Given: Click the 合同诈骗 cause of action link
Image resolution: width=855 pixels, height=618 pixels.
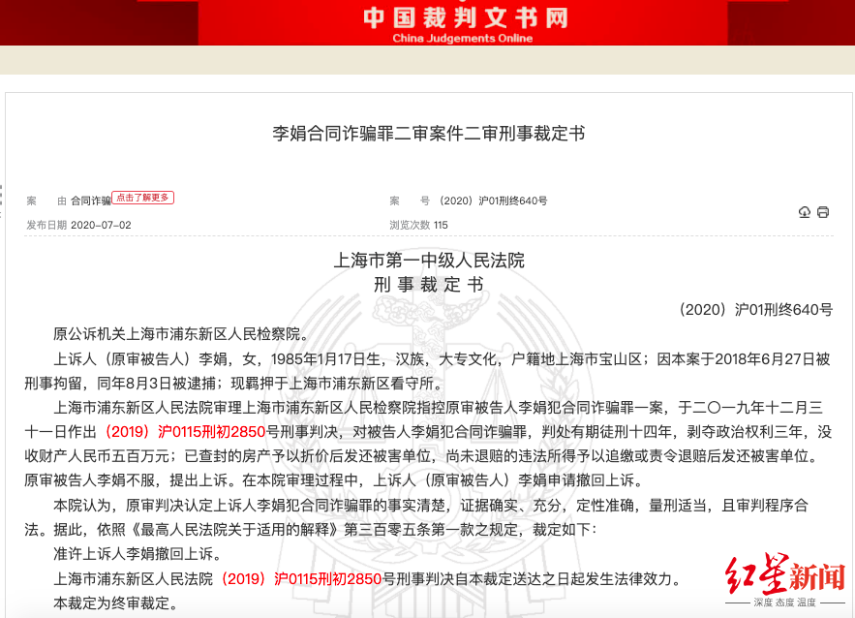Looking at the screenshot, I should click(91, 201).
